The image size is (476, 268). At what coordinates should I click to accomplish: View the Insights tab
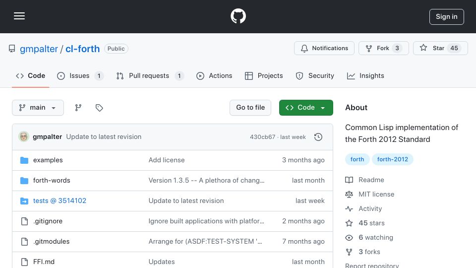click(365, 75)
